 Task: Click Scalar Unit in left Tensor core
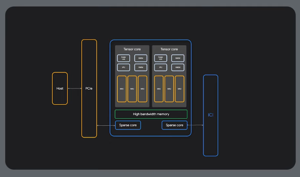123,58
